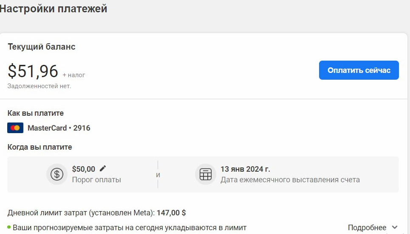The width and height of the screenshot is (410, 234).
Task: Click the dollar sign circle icon
Action: (x=57, y=174)
